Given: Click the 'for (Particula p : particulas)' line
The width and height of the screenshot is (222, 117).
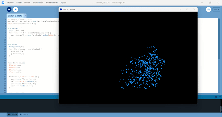Looking at the screenshot, I should (x=25, y=49).
